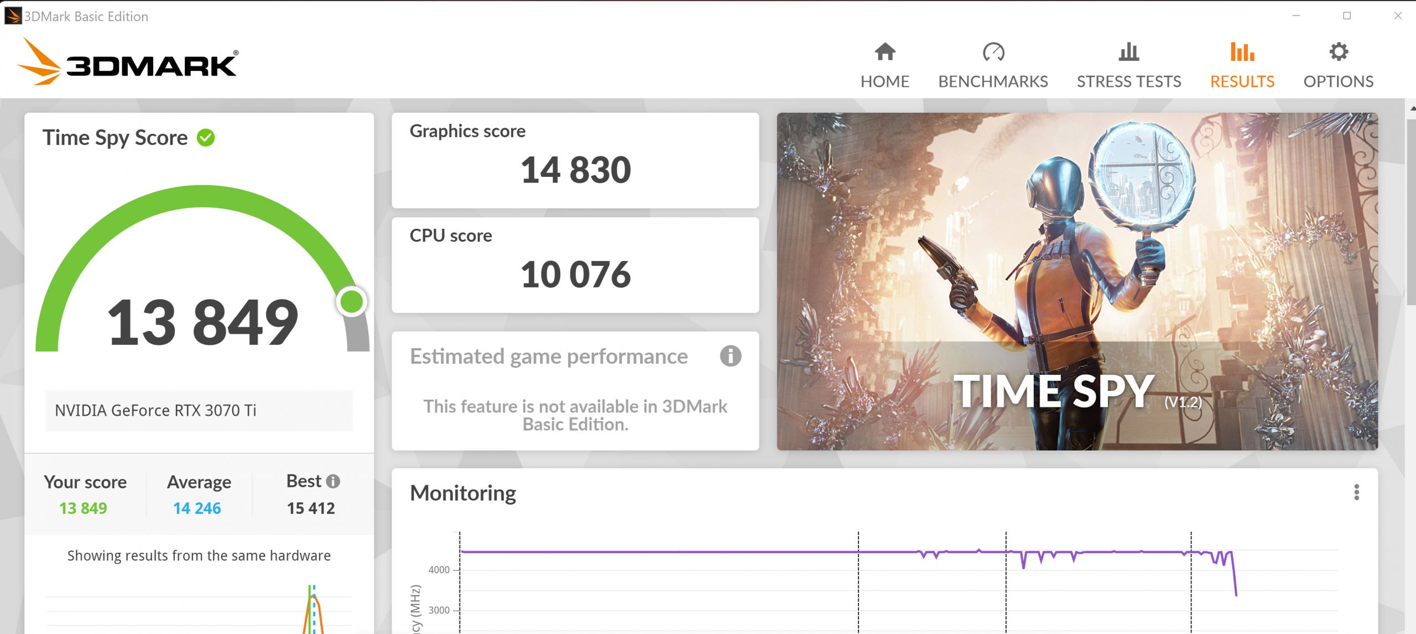The height and width of the screenshot is (634, 1416).
Task: Click the scrollbar up arrow
Action: 1412,108
